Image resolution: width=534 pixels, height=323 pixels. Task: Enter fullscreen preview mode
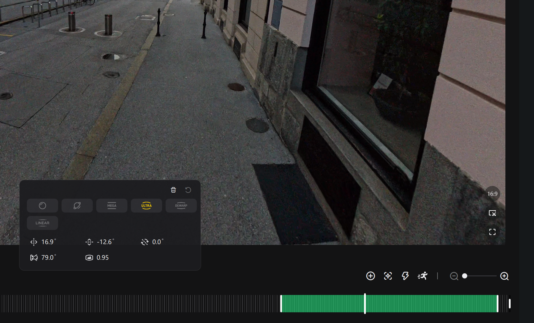(x=492, y=232)
